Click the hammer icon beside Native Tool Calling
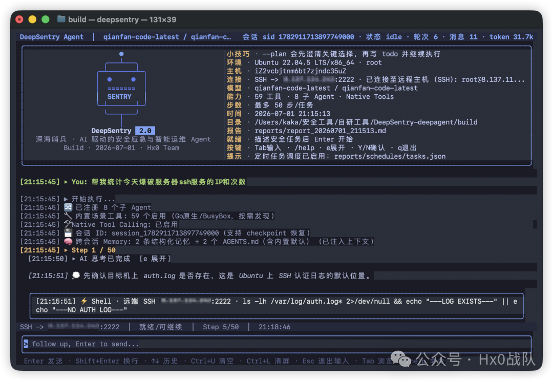Image resolution: width=553 pixels, height=381 pixels. pyautogui.click(x=68, y=224)
